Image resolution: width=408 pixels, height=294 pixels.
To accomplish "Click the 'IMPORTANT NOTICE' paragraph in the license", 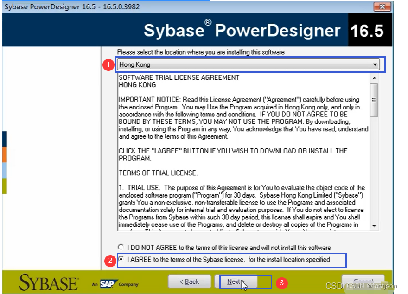I will click(243, 118).
